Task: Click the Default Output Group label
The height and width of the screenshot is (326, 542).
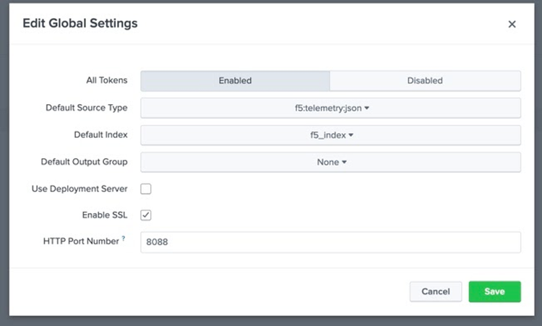Action: coord(84,162)
